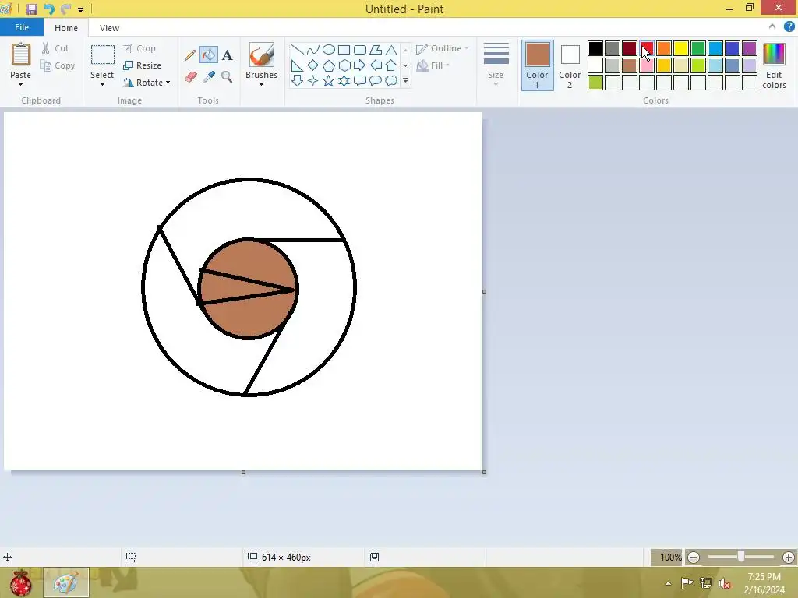Choose the Down arrow shape
The width and height of the screenshot is (798, 598).
298,81
